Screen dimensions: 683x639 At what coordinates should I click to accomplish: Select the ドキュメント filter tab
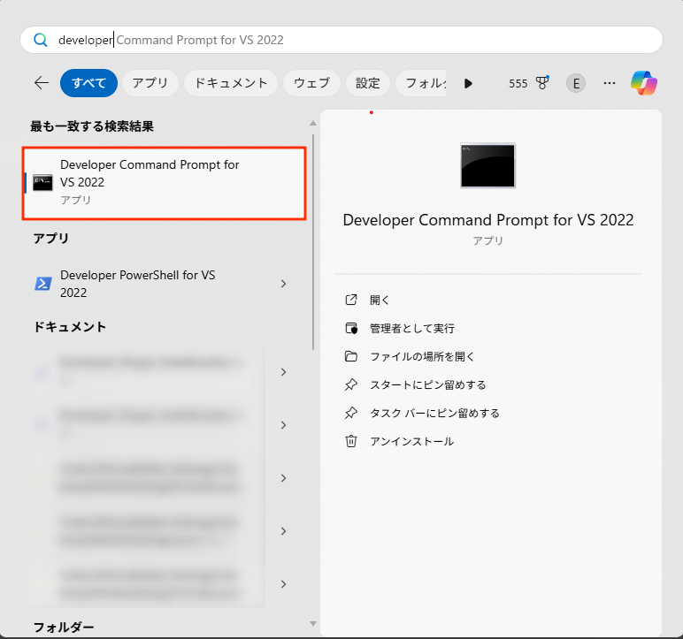coord(231,83)
